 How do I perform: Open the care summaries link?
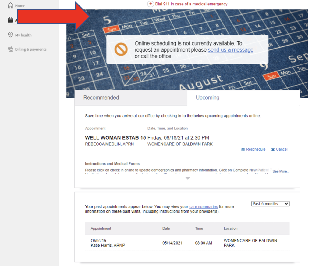(203, 207)
